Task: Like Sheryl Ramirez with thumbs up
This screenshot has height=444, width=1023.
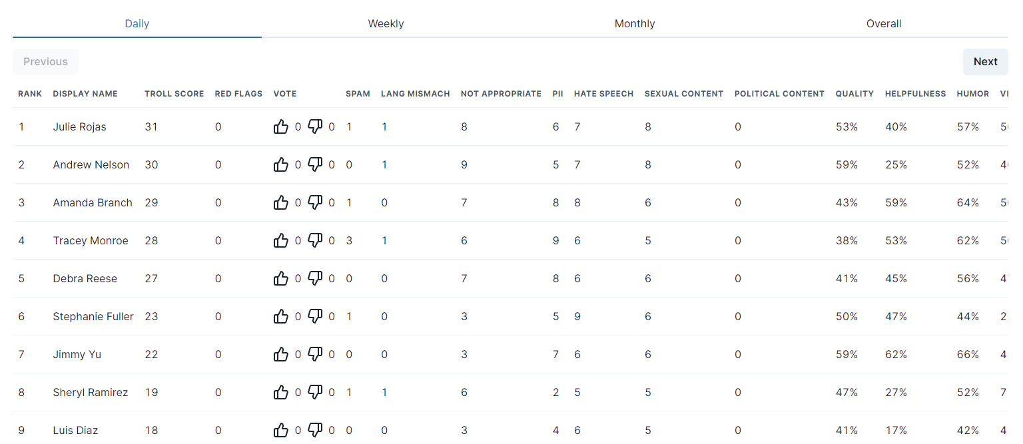Action: point(281,392)
